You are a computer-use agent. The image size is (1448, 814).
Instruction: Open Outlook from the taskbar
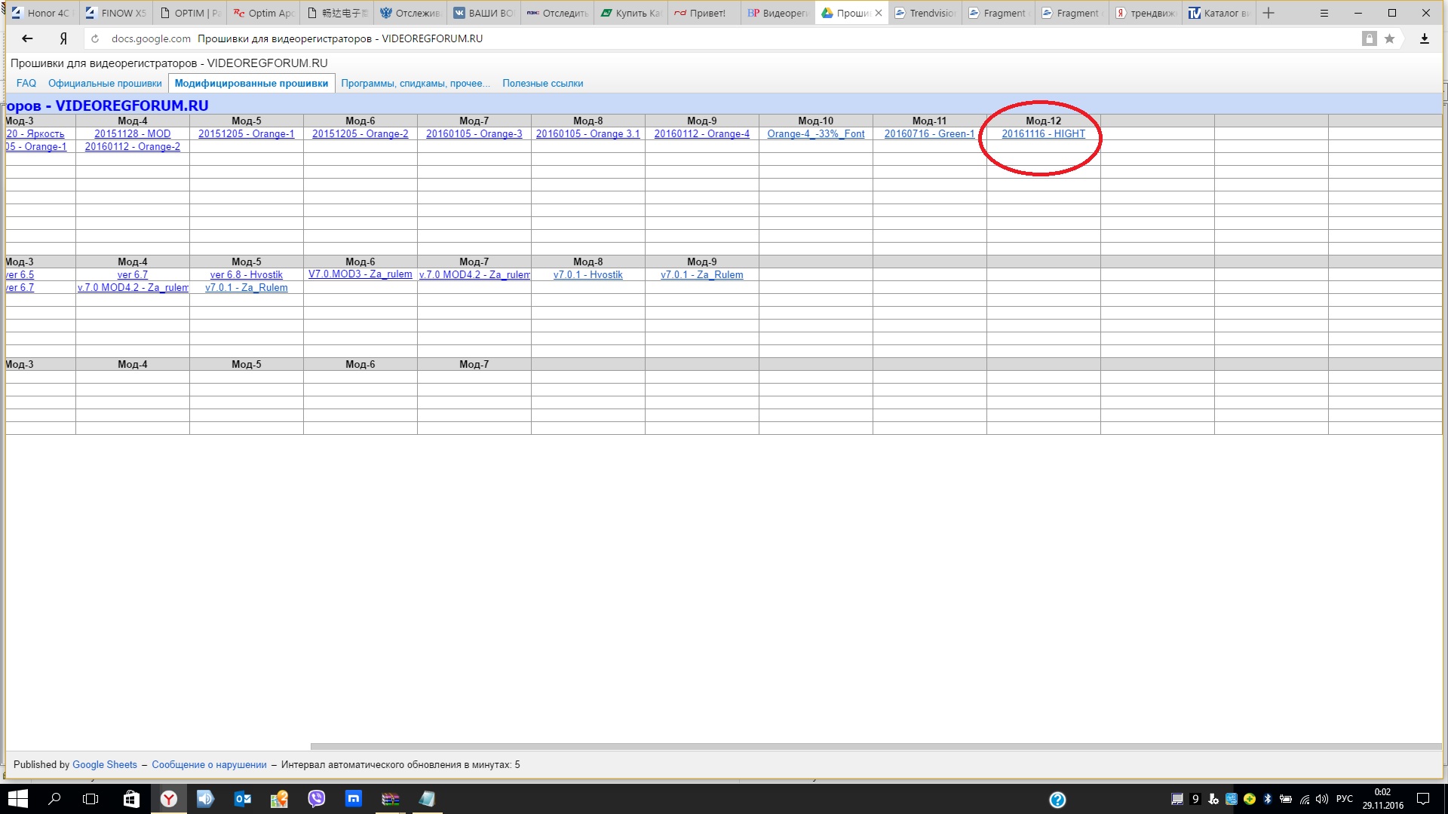tap(242, 799)
